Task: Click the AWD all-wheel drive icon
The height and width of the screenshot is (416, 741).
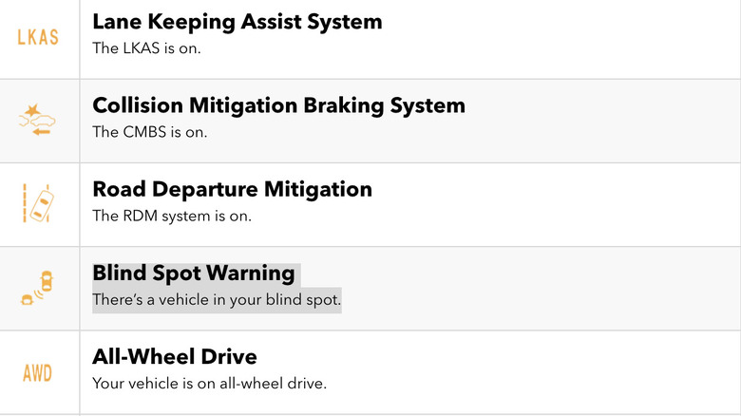Action: tap(38, 372)
